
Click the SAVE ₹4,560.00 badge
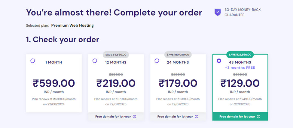(x=116, y=55)
